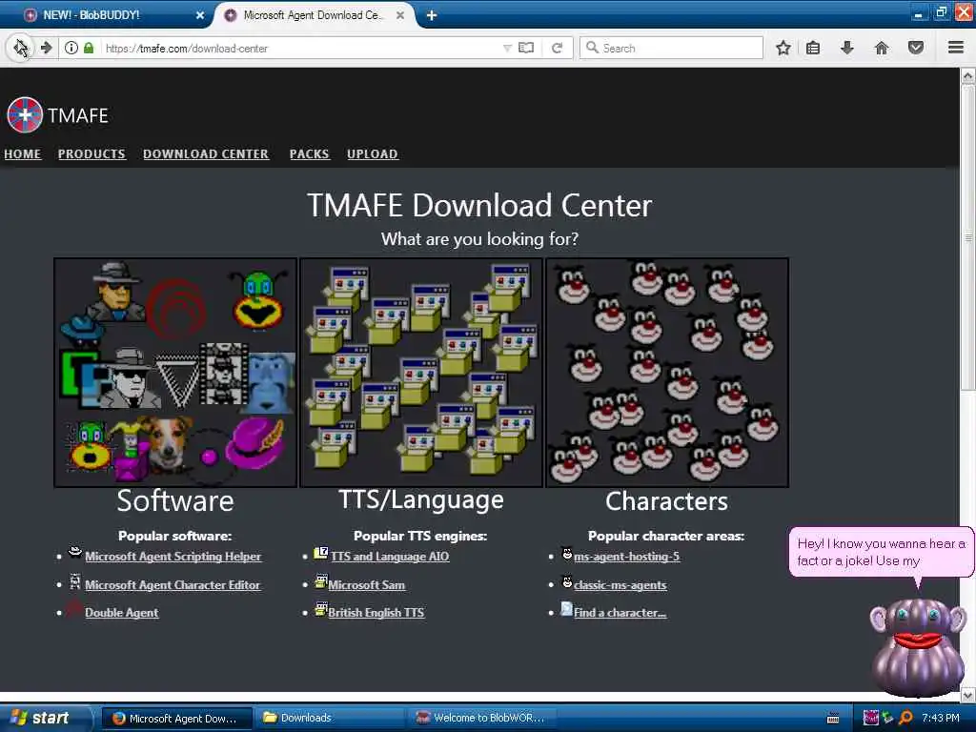Click the green padlock security icon
Image resolution: width=976 pixels, height=732 pixels.
click(89, 48)
